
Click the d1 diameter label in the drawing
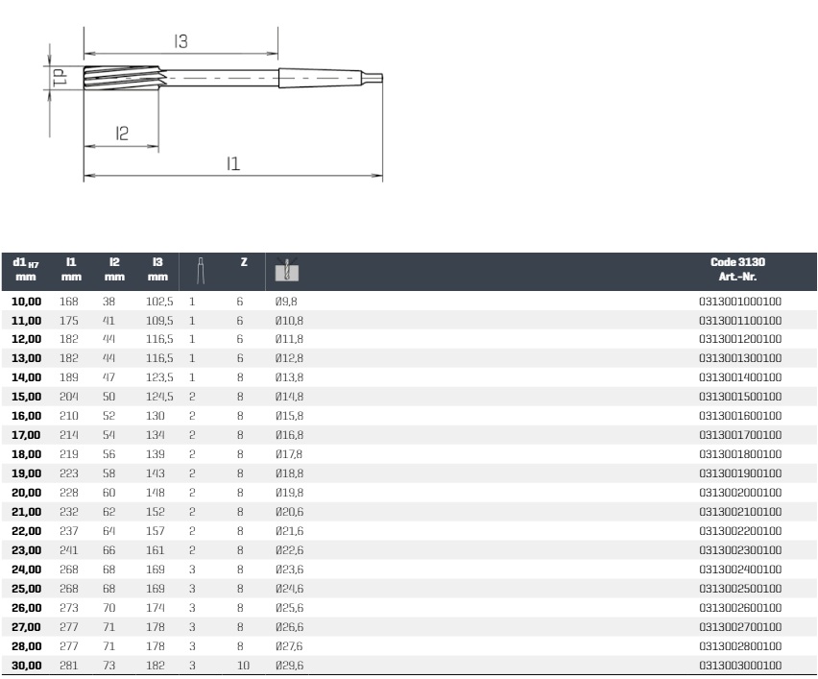[x=60, y=78]
